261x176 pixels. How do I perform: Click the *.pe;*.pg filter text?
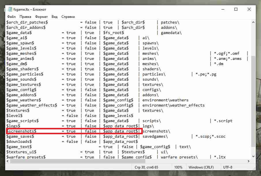point(206,74)
